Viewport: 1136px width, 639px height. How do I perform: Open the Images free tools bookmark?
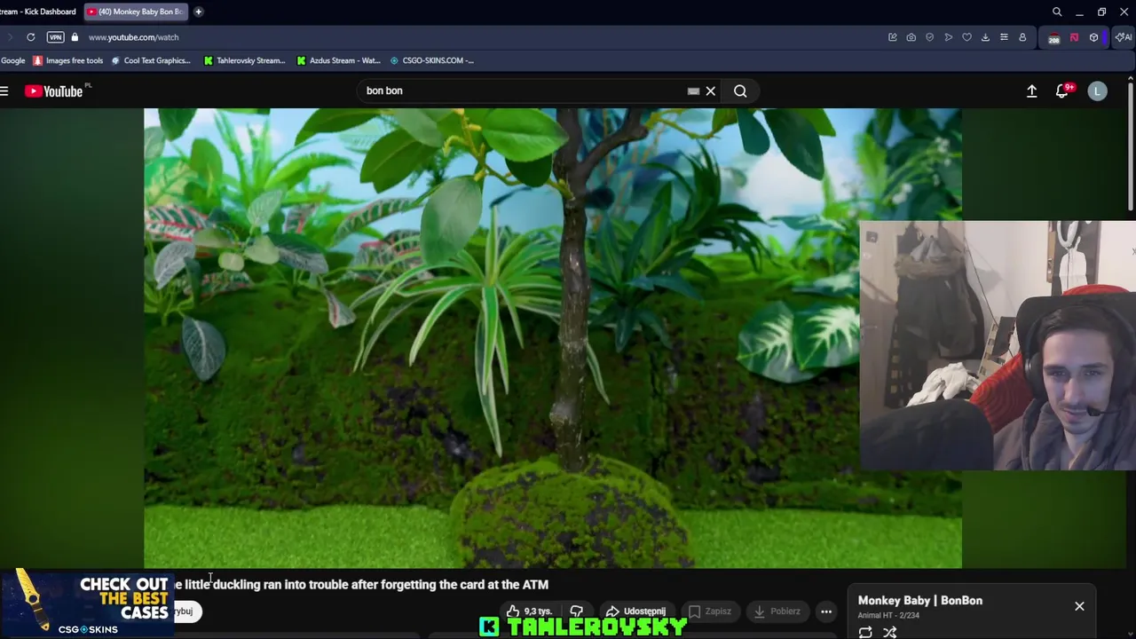coord(68,60)
